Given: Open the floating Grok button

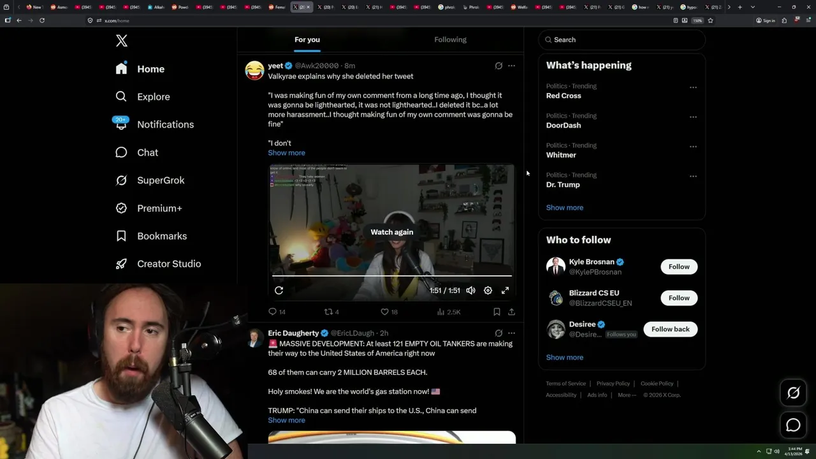Looking at the screenshot, I should click(793, 393).
